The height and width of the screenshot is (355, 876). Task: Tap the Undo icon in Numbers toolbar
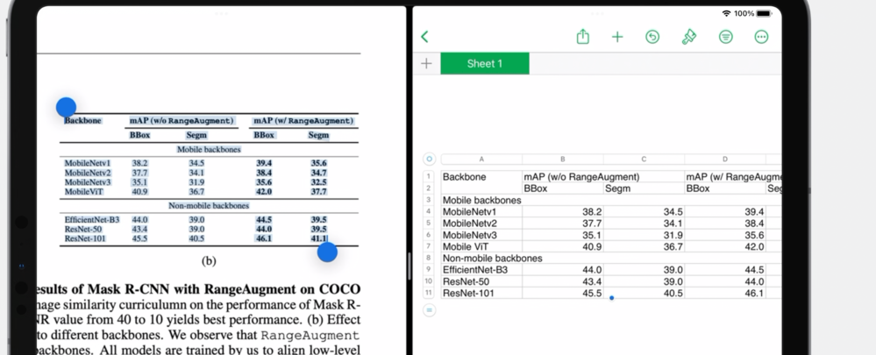(652, 37)
